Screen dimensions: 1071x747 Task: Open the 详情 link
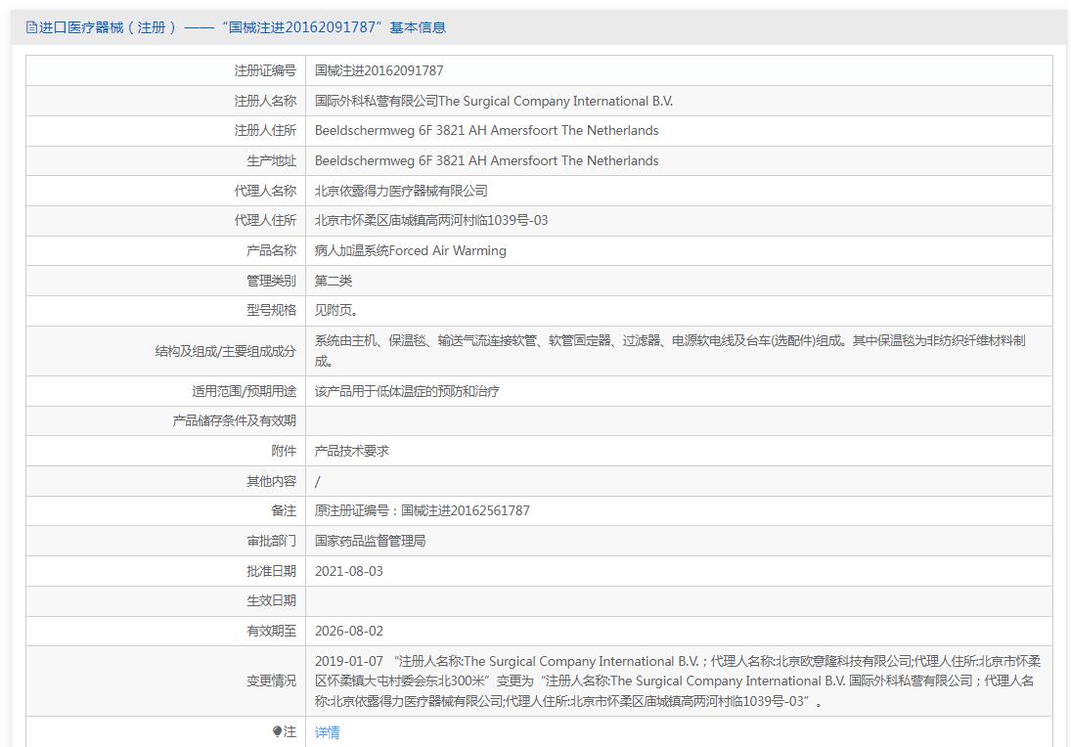(x=328, y=732)
